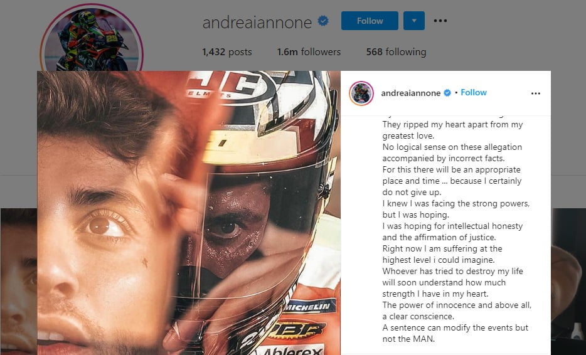The image size is (586, 355).
Task: Click the blue Follow button in profile header
Action: tap(370, 21)
